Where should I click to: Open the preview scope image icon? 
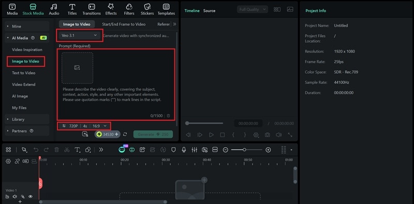290,9
